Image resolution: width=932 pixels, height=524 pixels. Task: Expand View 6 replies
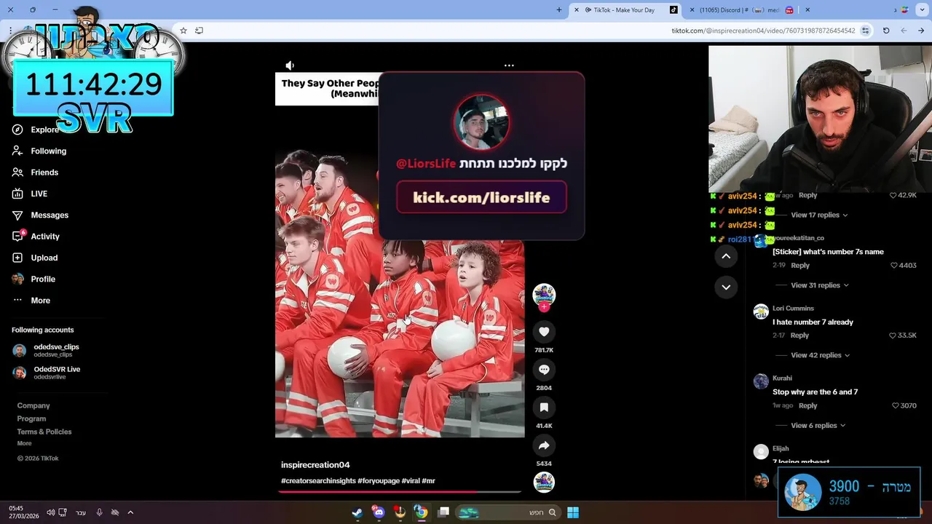point(818,426)
